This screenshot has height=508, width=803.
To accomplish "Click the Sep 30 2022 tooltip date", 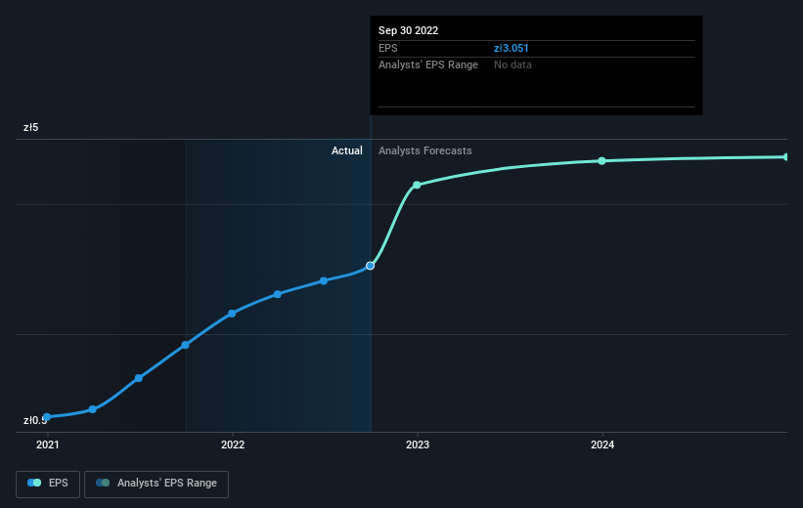I will 408,30.
